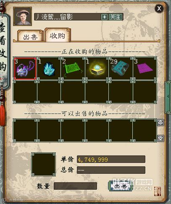Click the plus icon beside player name
The image size is (171, 204).
click(104, 17)
